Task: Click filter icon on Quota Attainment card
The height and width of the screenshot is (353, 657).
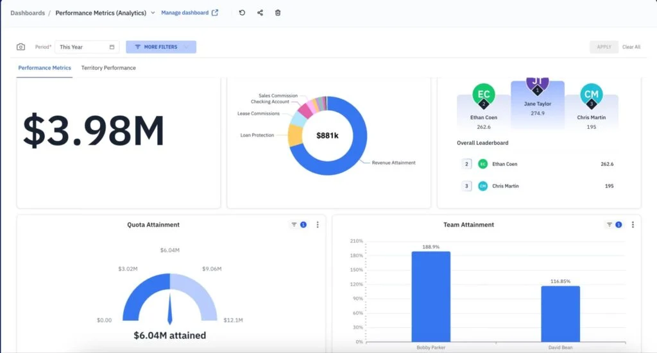Action: click(294, 225)
